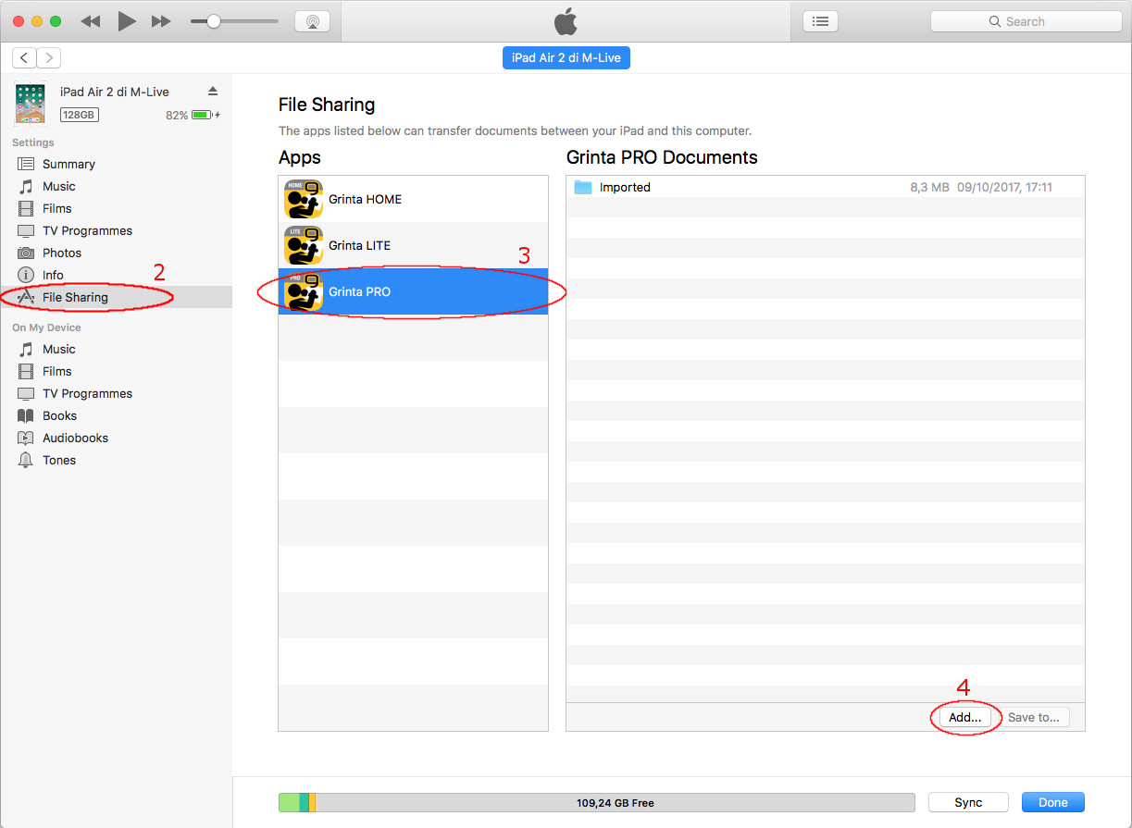1132x828 pixels.
Task: Click the rewind previous track button
Action: point(90,21)
